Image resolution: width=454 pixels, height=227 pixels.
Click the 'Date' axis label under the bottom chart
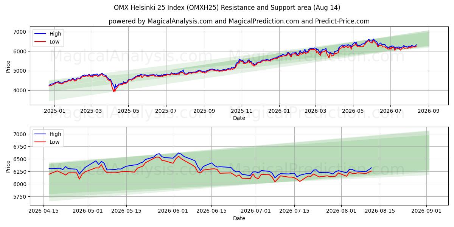(239, 218)
